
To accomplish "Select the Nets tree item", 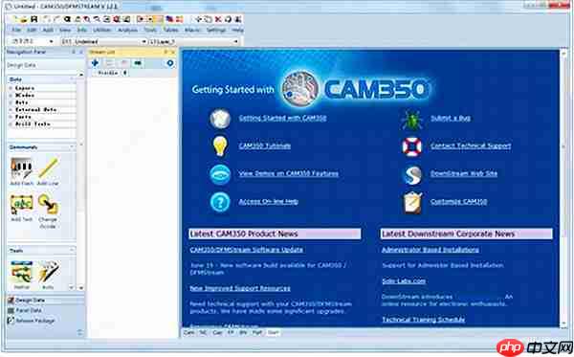I will [x=22, y=102].
